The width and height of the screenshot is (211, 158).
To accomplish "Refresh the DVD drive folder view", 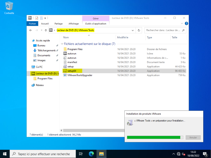I will [139, 30].
